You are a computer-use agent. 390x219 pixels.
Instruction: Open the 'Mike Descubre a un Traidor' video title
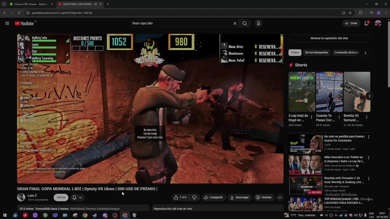pos(344,159)
